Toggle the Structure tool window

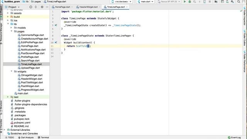[2, 107]
